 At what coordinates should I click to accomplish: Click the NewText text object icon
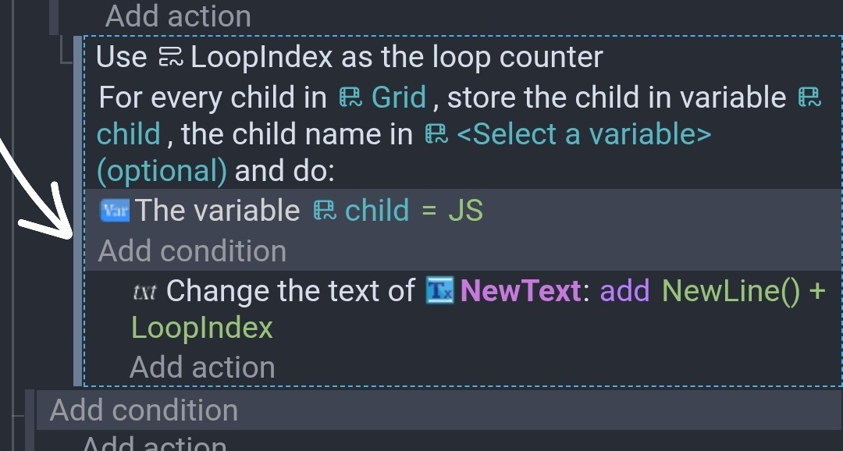click(439, 291)
